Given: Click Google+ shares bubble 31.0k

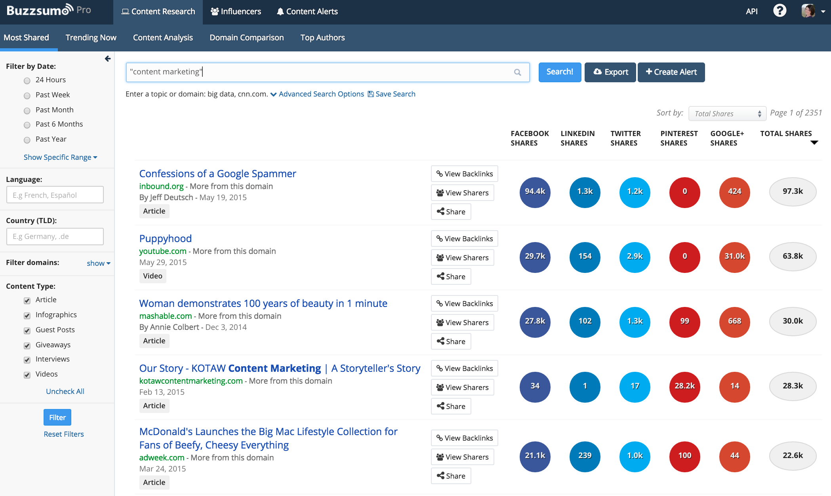Looking at the screenshot, I should pos(734,257).
